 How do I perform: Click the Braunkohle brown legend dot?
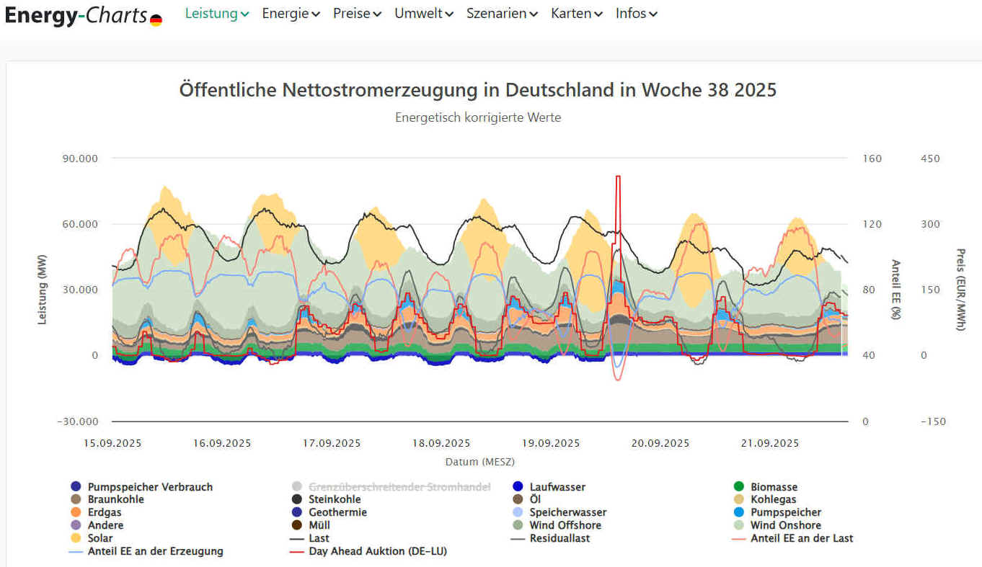pyautogui.click(x=76, y=499)
